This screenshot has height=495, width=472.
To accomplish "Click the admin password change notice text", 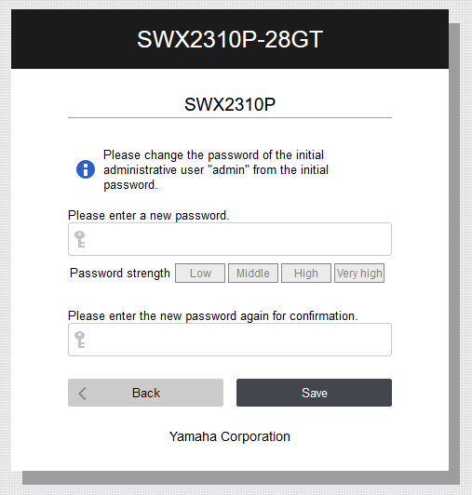I will pyautogui.click(x=216, y=170).
